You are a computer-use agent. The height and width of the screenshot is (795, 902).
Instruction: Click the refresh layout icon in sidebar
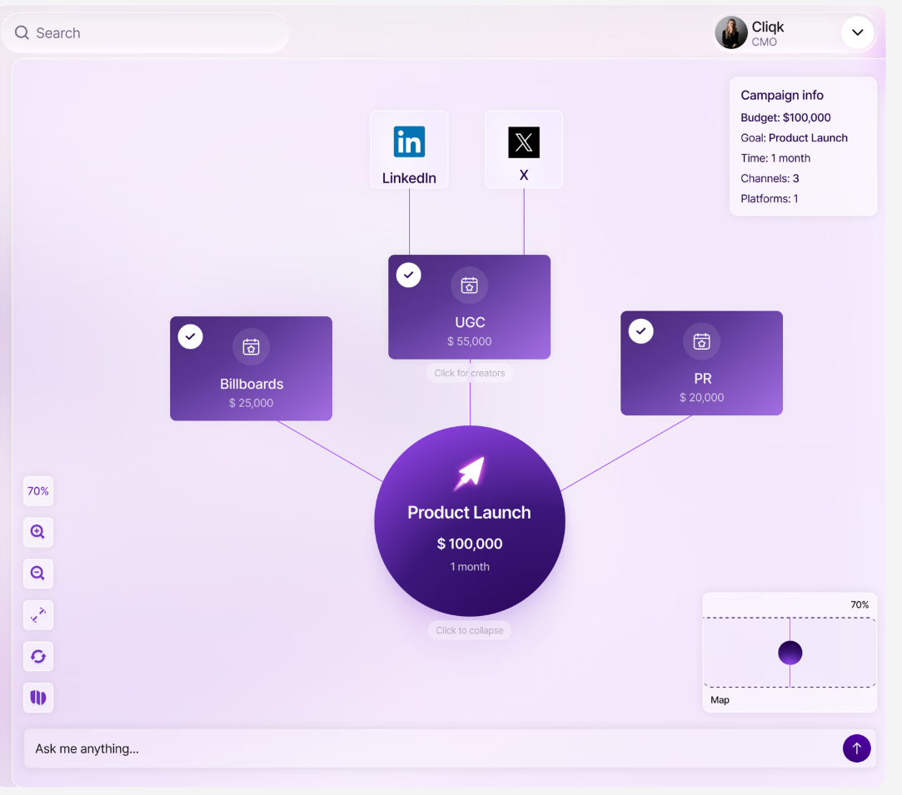(x=37, y=656)
